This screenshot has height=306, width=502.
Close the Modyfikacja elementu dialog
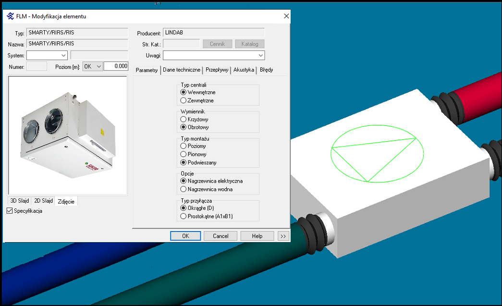click(x=286, y=16)
